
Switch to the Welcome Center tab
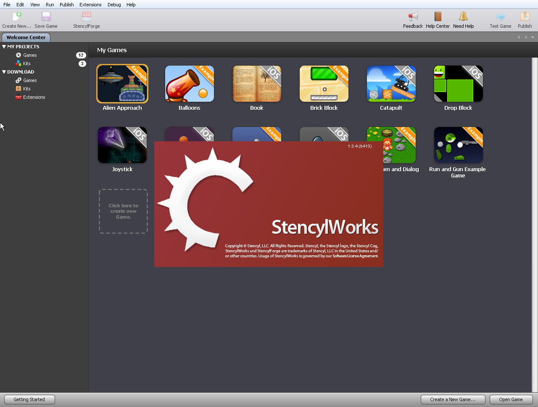point(26,37)
